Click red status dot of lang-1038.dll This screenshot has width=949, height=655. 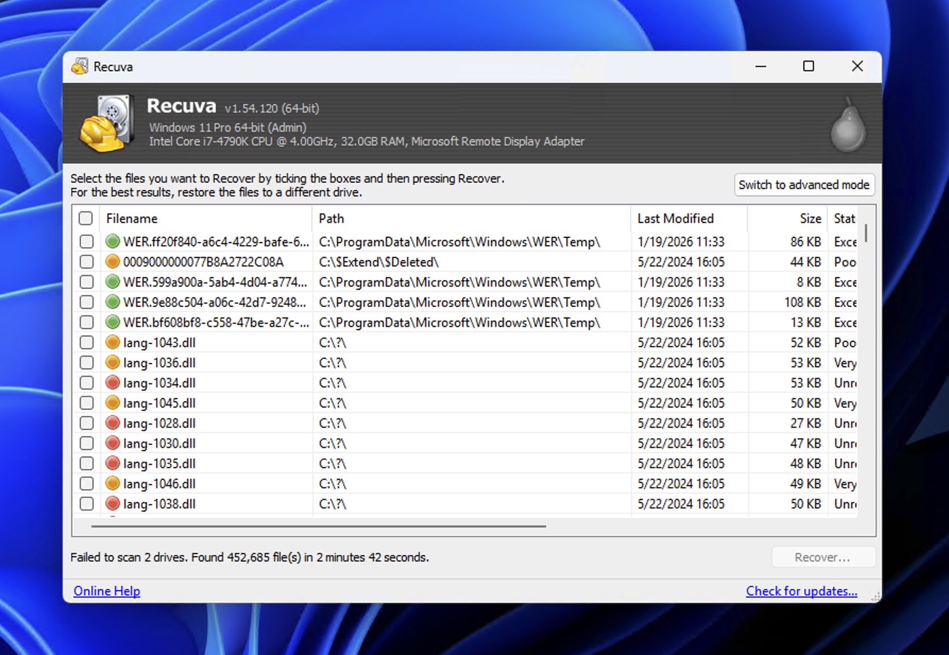pos(112,504)
